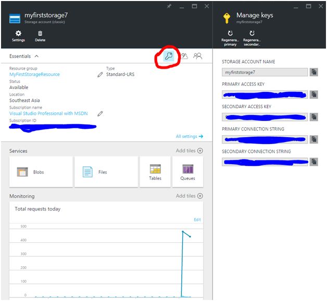Select the primary connection string field

click(x=265, y=139)
